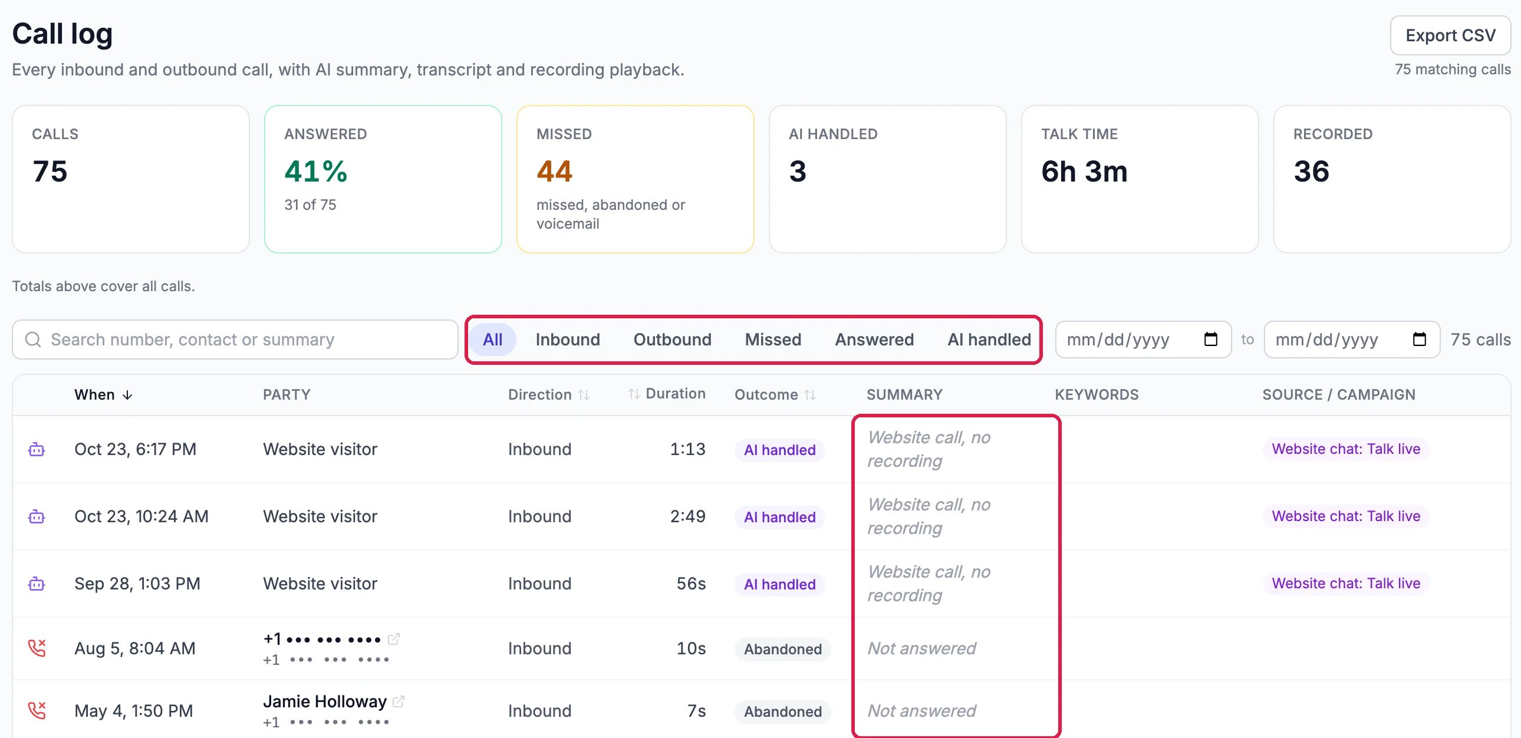
Task: Click the AI bot icon on the Oct 23, 10:24 AM row
Action: (37, 516)
